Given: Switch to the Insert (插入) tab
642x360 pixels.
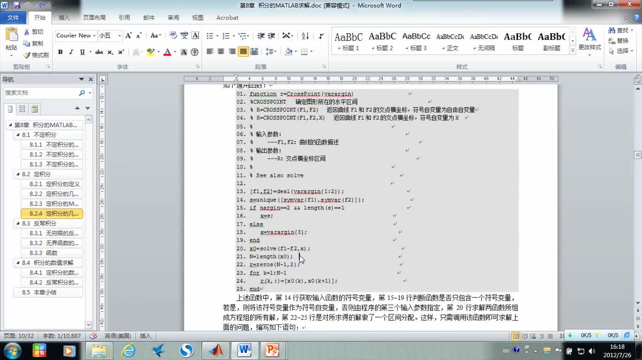Looking at the screenshot, I should pos(64,18).
